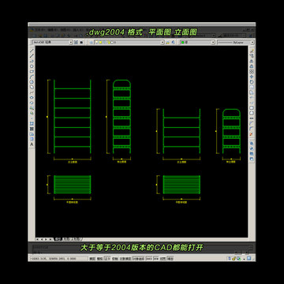The image size is (284, 284).
Task: Toggle the snap mode status button
Action: (x=92, y=259)
